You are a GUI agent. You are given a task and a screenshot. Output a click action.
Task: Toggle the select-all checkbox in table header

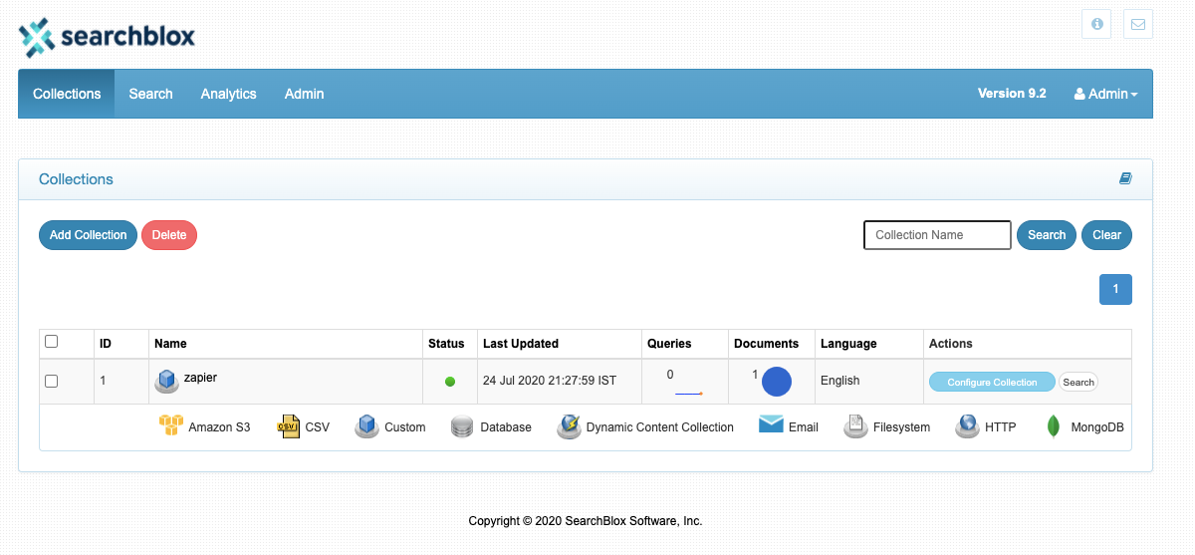pyautogui.click(x=52, y=342)
